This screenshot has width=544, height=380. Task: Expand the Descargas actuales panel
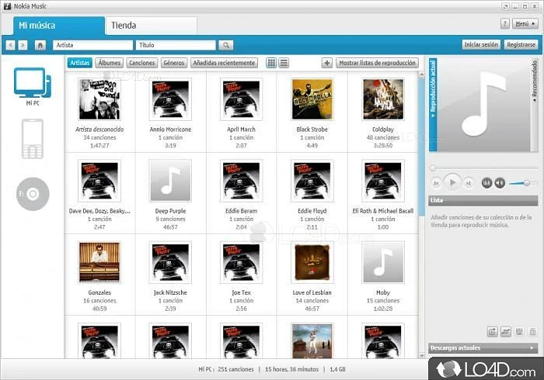483,347
